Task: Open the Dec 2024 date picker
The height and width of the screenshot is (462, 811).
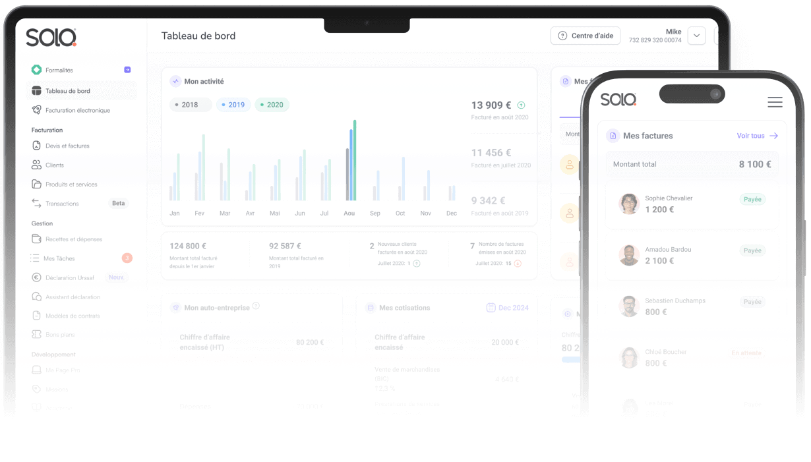Action: tap(508, 308)
